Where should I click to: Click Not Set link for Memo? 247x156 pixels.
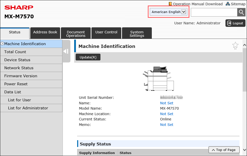click(x=167, y=125)
